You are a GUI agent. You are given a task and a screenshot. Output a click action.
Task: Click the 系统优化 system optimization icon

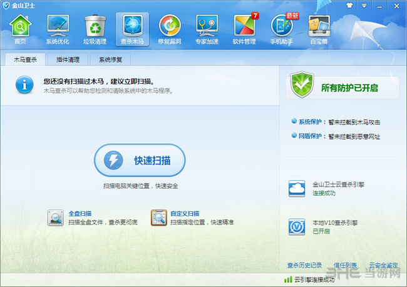tap(58, 29)
